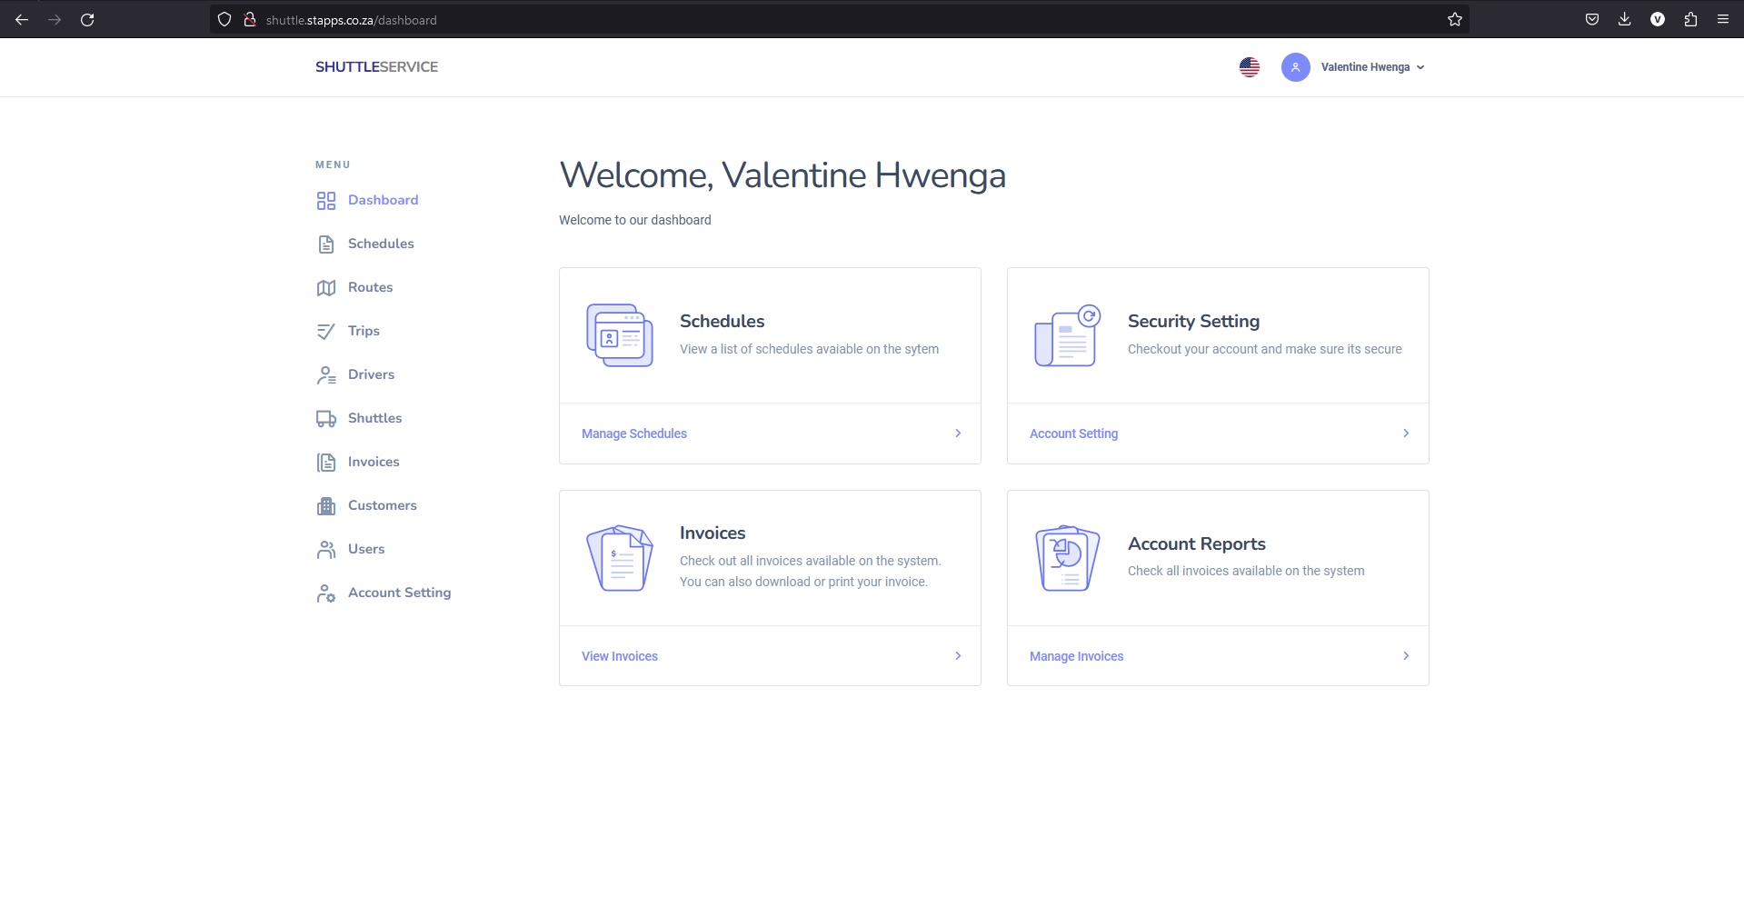
Task: Open browser extensions puzzle icon
Action: click(1690, 19)
